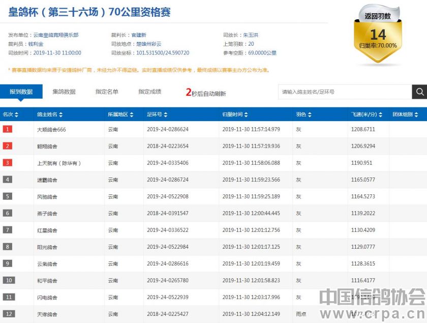
Task: Click speed value 1116.4177
Action: click(x=363, y=280)
